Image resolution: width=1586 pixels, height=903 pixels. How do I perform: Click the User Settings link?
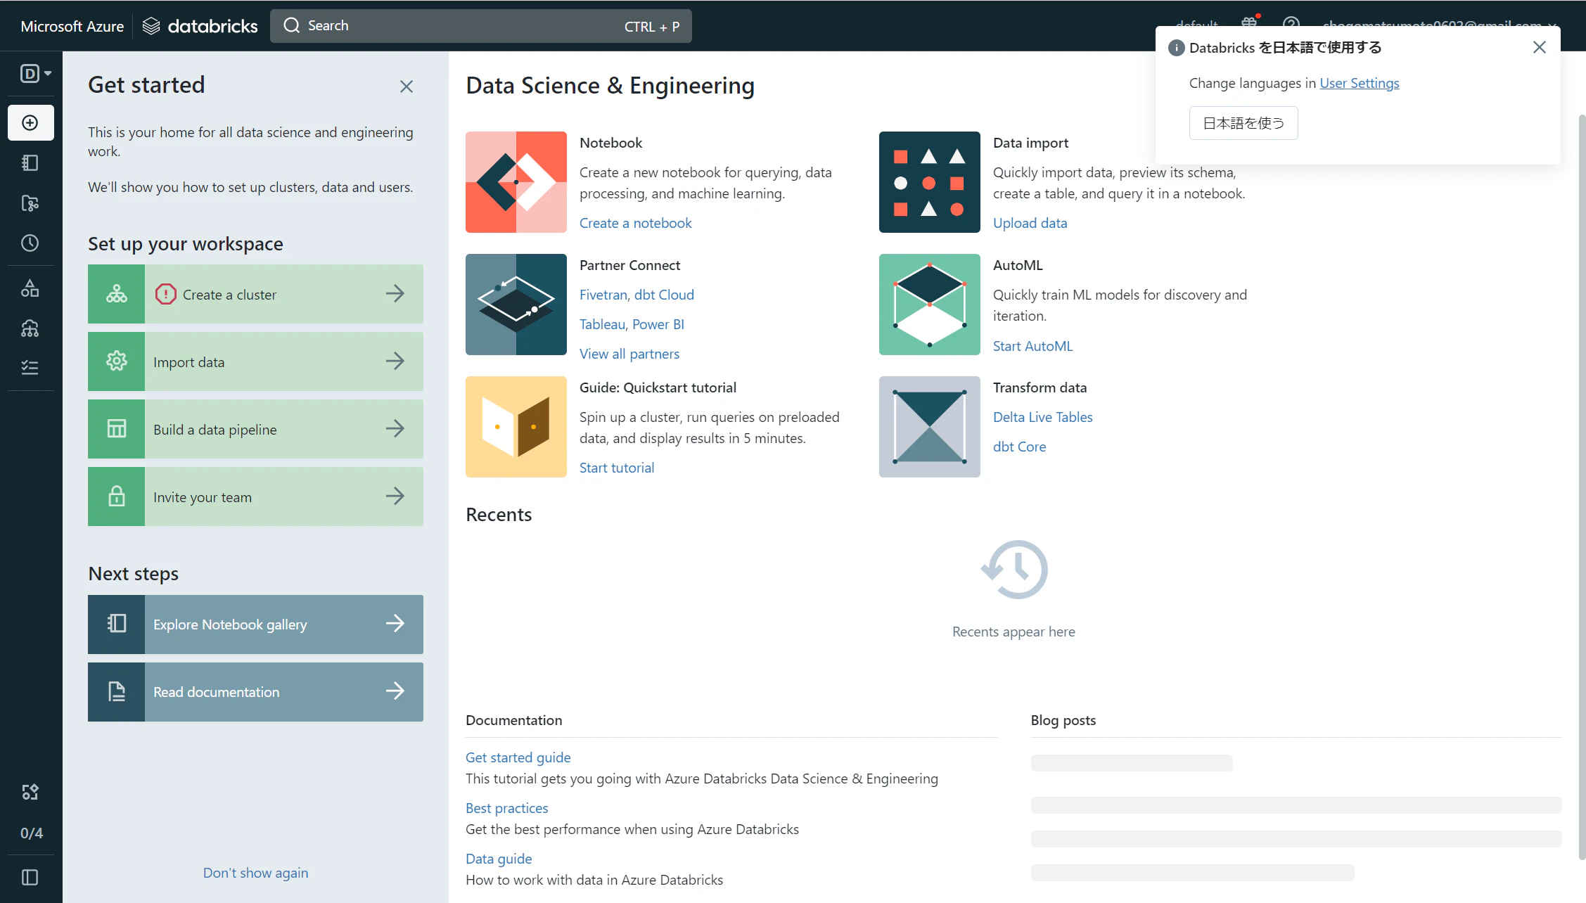[1360, 83]
